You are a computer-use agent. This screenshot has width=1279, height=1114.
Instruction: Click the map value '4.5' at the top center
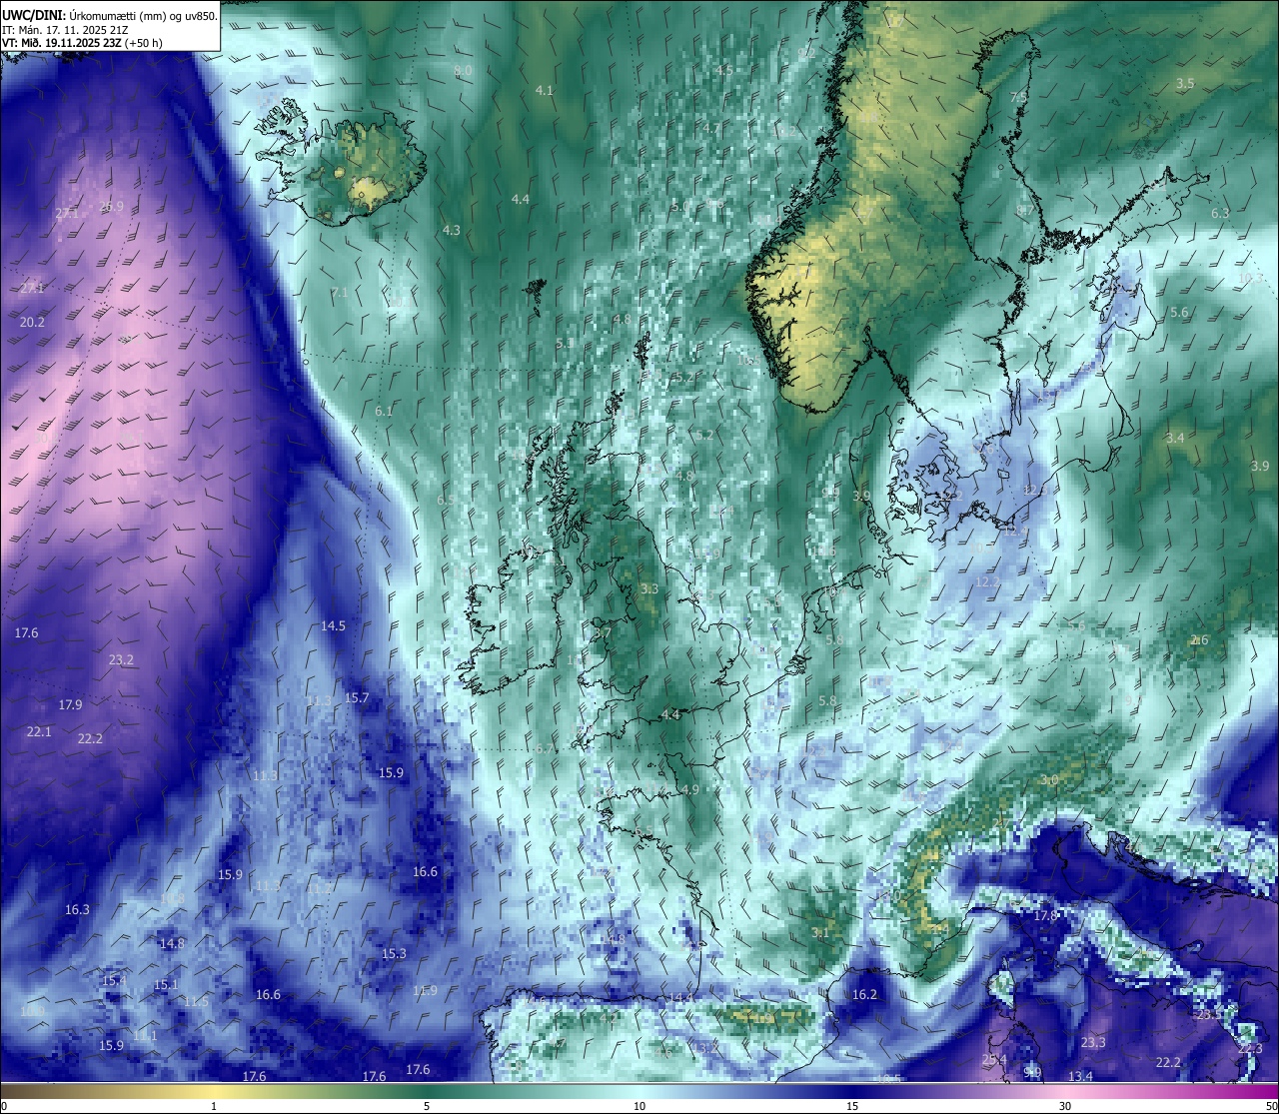[x=724, y=71]
